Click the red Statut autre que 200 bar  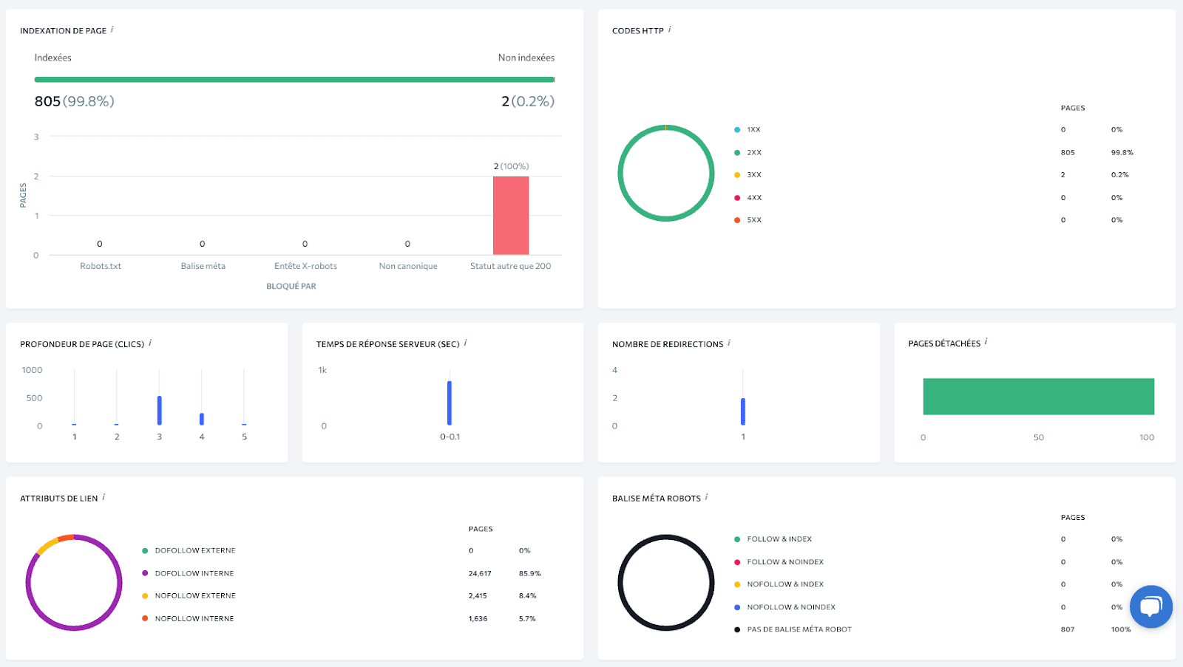511,216
